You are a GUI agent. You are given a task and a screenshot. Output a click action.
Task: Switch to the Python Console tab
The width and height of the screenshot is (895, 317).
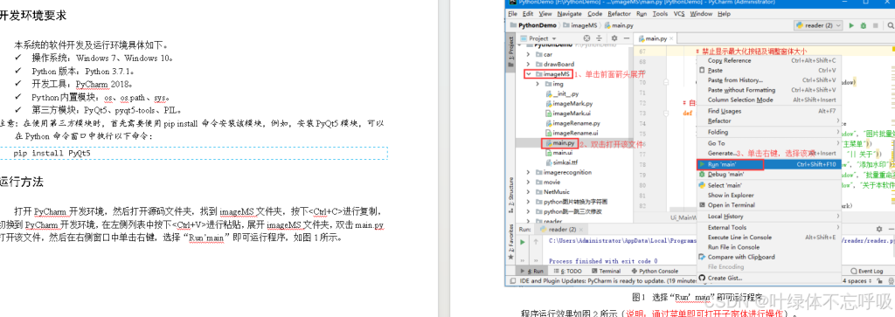[x=655, y=271]
